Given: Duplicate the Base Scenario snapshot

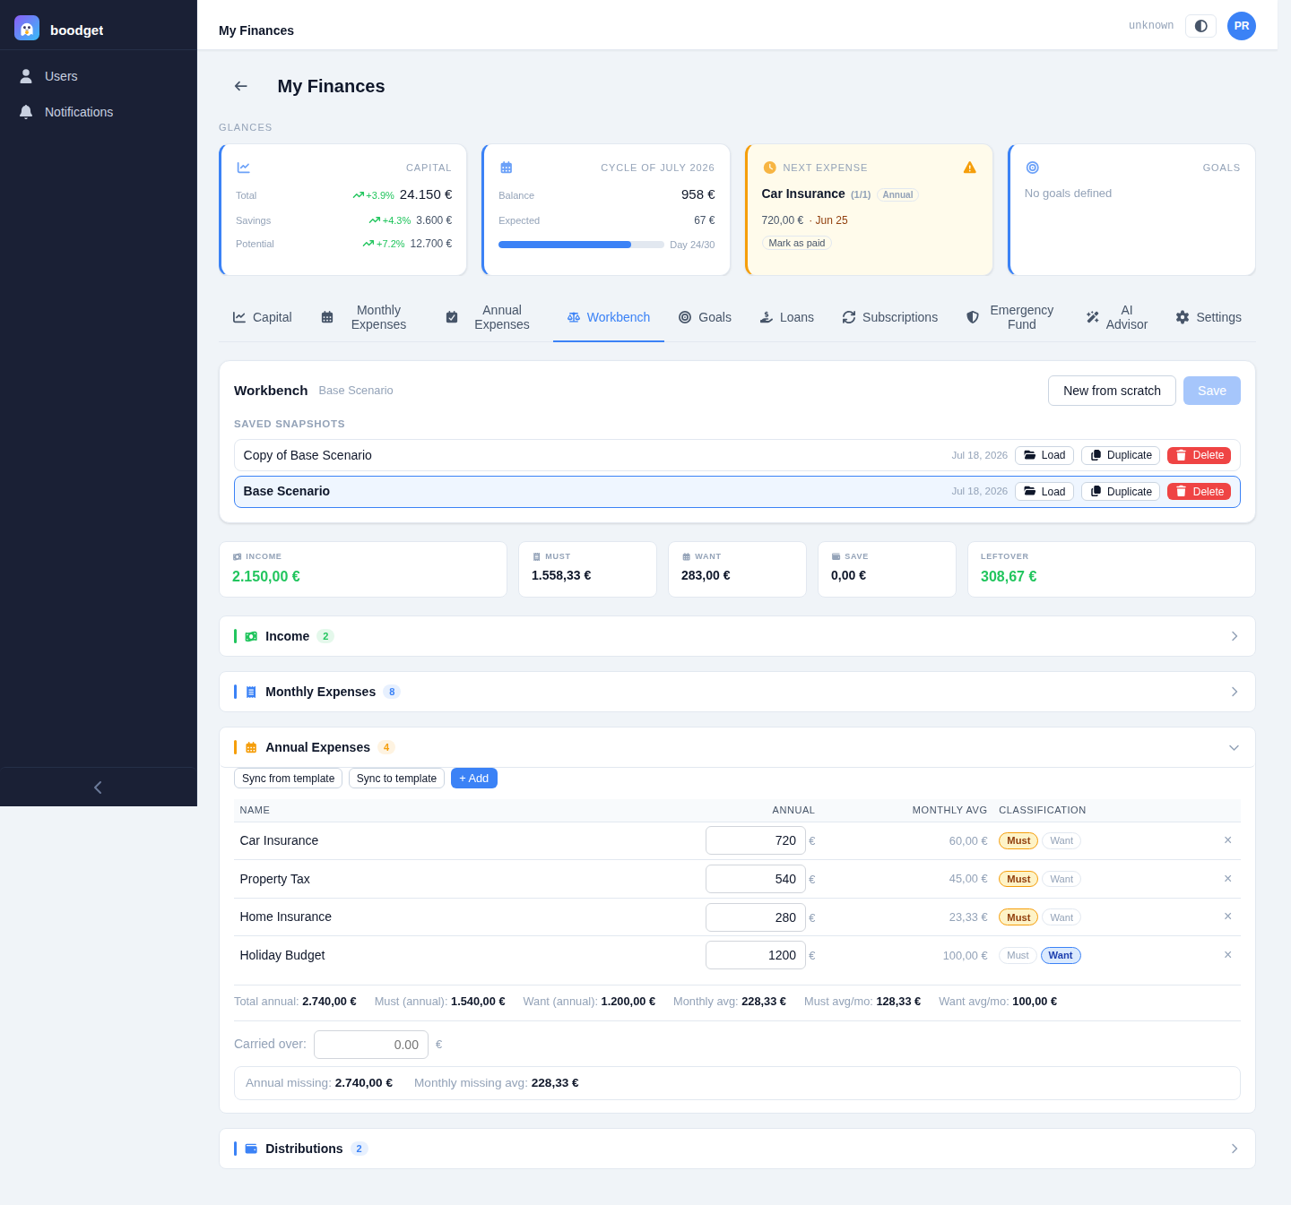Looking at the screenshot, I should 1121,492.
